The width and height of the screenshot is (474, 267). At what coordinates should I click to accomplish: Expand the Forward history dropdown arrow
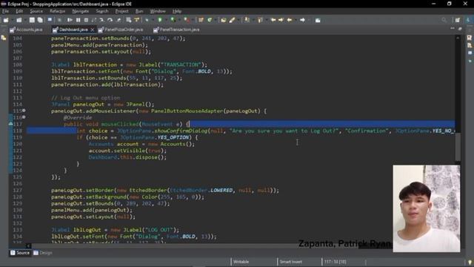click(309, 20)
